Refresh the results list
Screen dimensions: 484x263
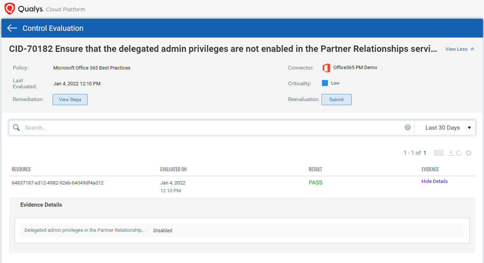[x=459, y=153]
